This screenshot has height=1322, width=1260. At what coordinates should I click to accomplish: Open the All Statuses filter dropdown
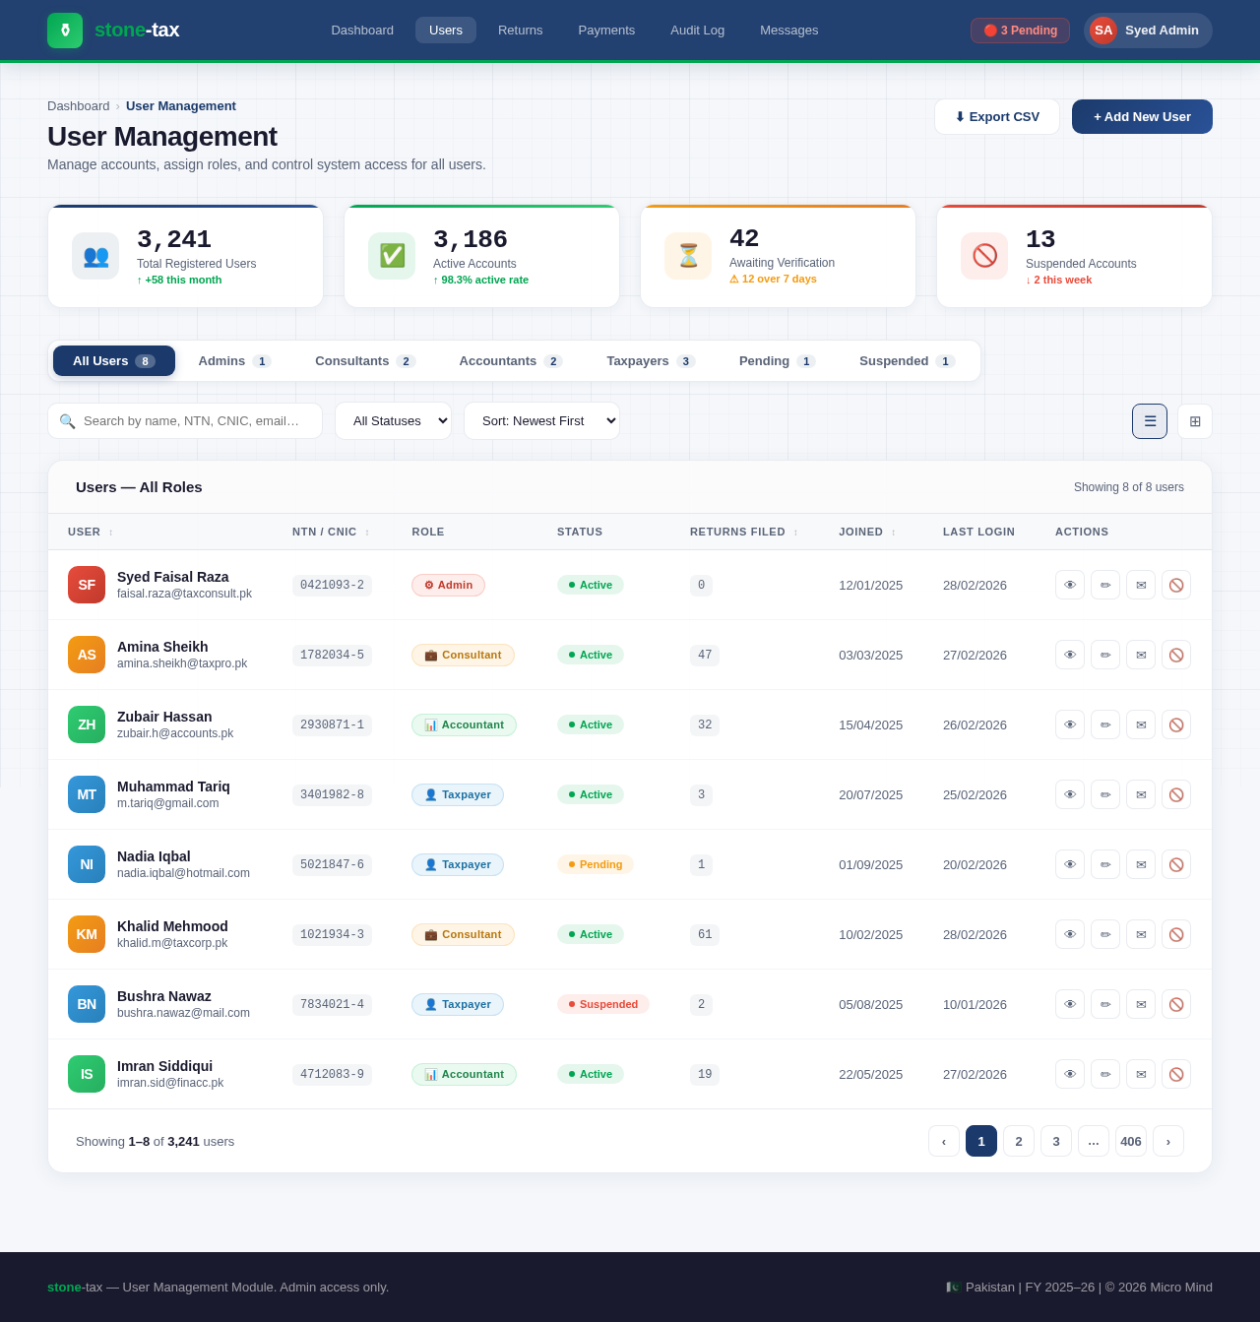pyautogui.click(x=393, y=421)
